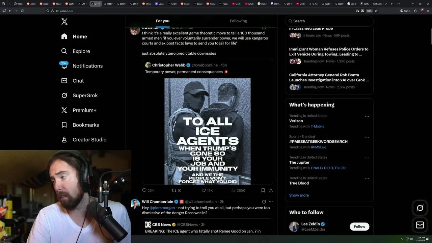The image size is (432, 243).
Task: Click the browser Sign in button
Action: click(405, 11)
